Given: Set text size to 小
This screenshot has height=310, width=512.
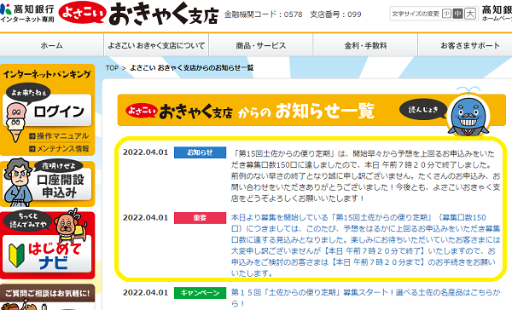Looking at the screenshot, I should pyautogui.click(x=446, y=14).
